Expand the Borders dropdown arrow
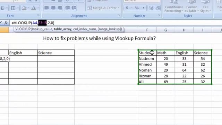Image resolution: width=222 pixels, height=125 pixels. tap(18, 8)
